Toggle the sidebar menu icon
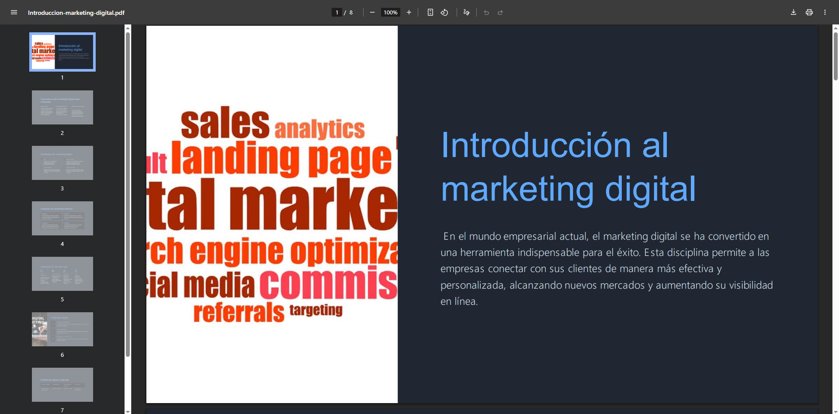This screenshot has width=839, height=414. pos(14,13)
